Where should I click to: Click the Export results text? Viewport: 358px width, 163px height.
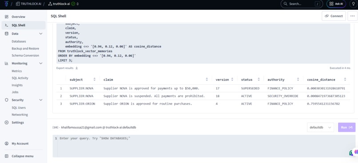click(x=65, y=68)
